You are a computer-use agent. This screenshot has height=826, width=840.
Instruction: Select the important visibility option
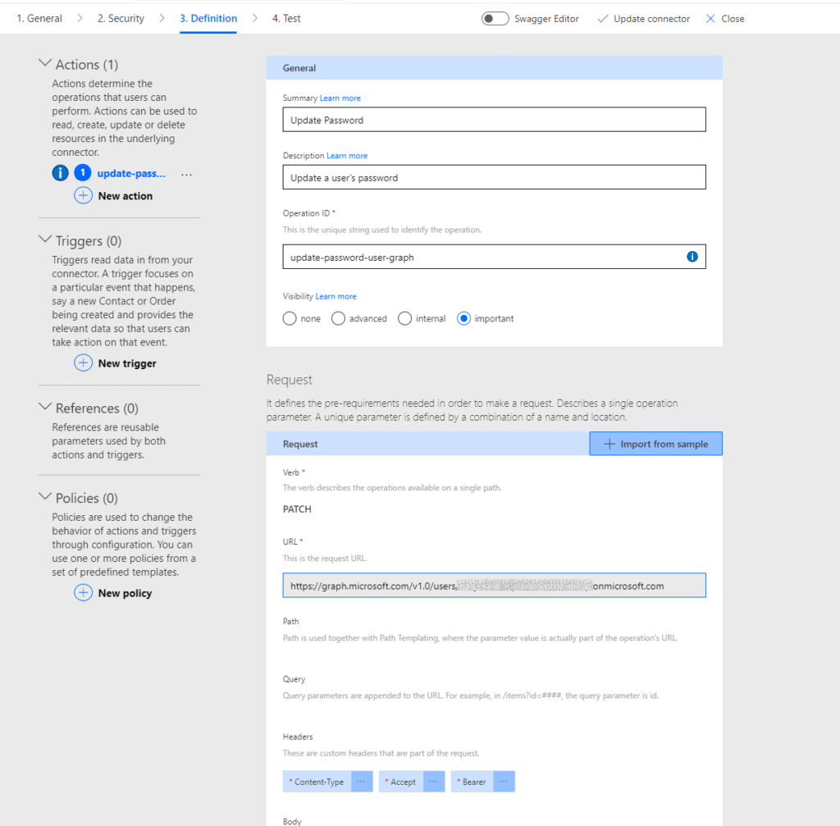(x=463, y=319)
